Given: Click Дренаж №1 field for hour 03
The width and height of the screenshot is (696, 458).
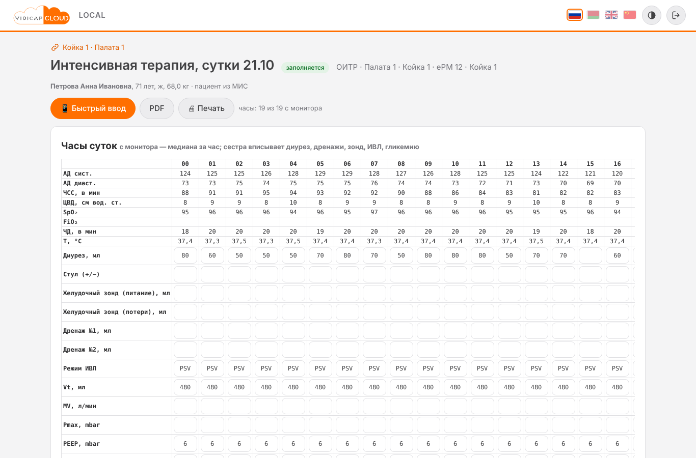Looking at the screenshot, I should coord(266,331).
